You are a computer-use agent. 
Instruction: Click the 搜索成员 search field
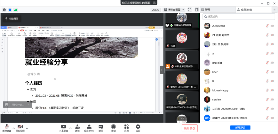(239, 17)
